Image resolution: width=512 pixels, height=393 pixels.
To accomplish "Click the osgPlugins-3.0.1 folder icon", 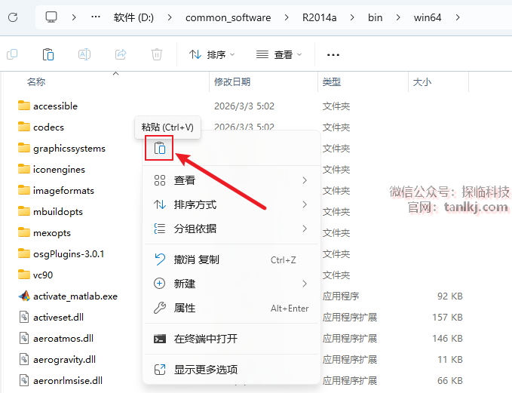I will (x=24, y=253).
